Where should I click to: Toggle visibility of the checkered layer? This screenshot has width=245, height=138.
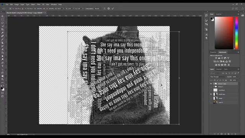pyautogui.click(x=211, y=90)
